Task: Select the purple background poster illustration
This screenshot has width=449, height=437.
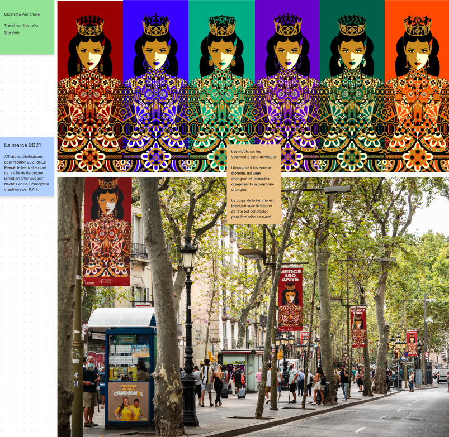Action: (x=287, y=87)
